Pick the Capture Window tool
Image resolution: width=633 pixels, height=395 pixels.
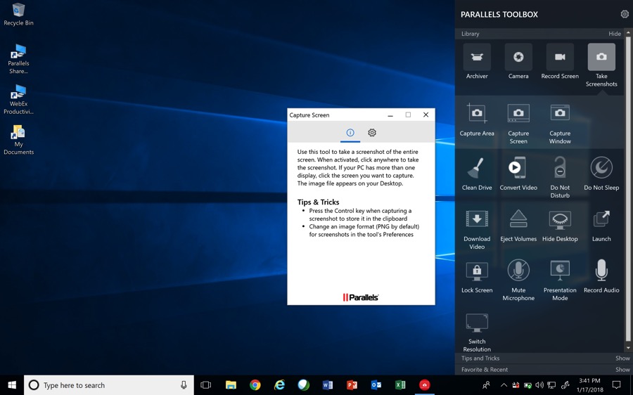pyautogui.click(x=560, y=124)
